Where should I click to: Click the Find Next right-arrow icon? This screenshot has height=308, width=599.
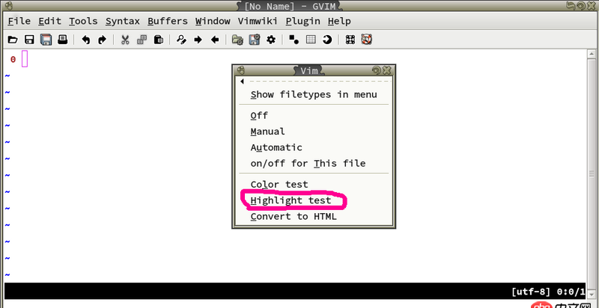click(x=198, y=40)
